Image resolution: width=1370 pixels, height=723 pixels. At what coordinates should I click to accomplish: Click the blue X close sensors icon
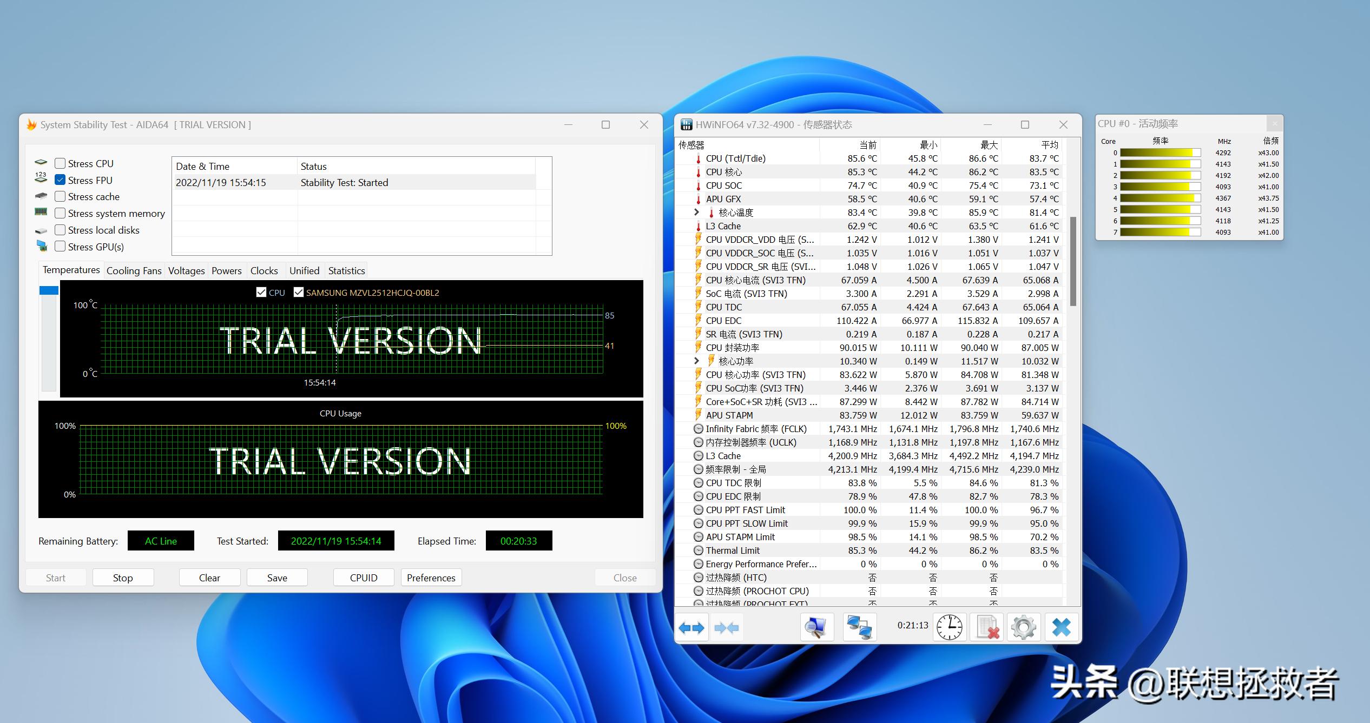pos(1062,627)
